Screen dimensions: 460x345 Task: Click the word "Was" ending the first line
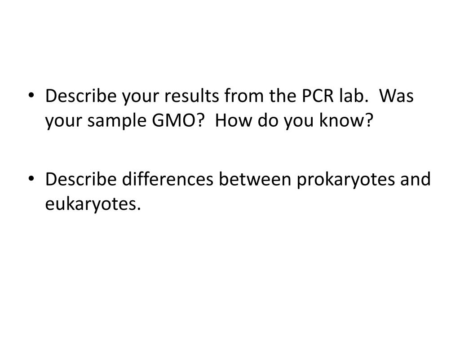pos(396,96)
